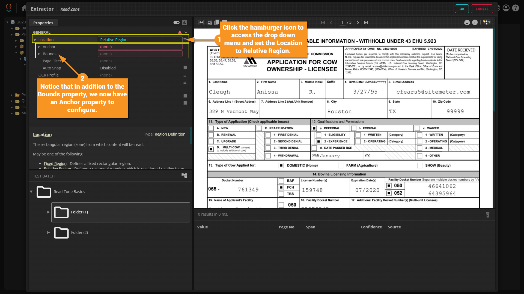The width and height of the screenshot is (524, 294).
Task: Expand the Bounds property
Action: 39,54
